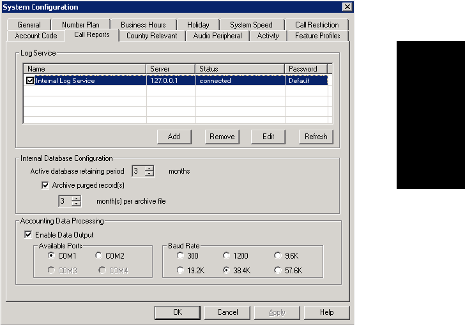This screenshot has width=465, height=325.
Task: Increase the active database retaining period
Action: point(149,168)
